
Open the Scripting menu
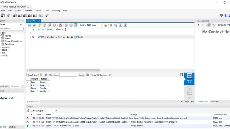56,11
